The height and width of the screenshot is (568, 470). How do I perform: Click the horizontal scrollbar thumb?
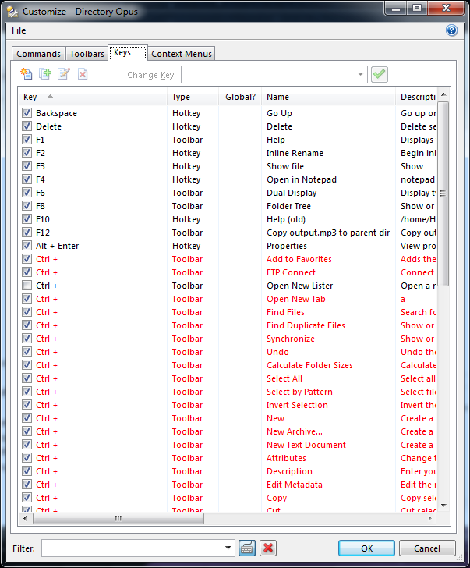coord(118,518)
